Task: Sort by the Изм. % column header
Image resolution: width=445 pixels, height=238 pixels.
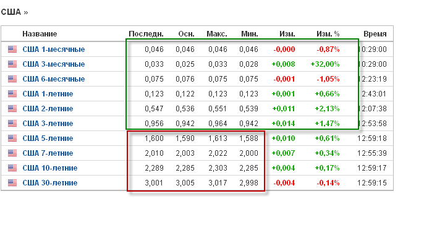Action: point(328,34)
